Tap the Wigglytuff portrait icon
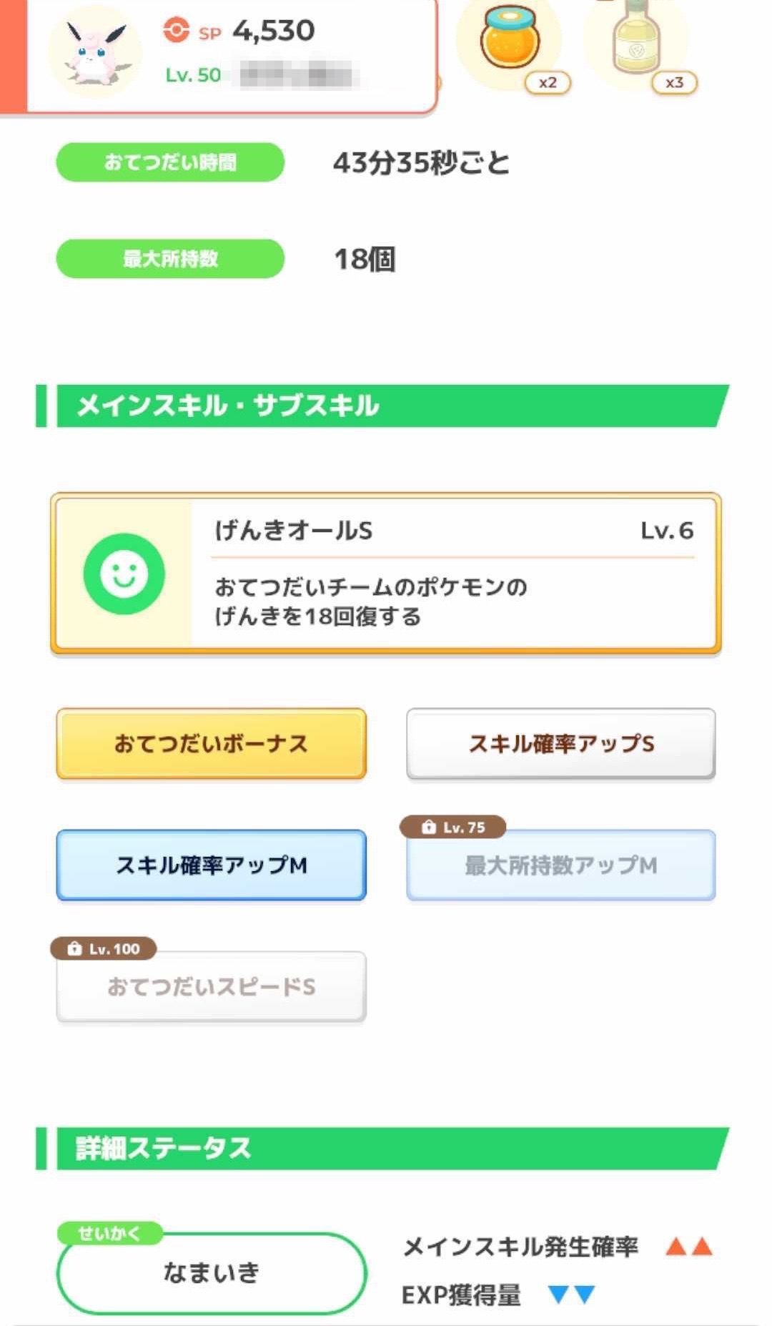772x1326 pixels. 95,52
